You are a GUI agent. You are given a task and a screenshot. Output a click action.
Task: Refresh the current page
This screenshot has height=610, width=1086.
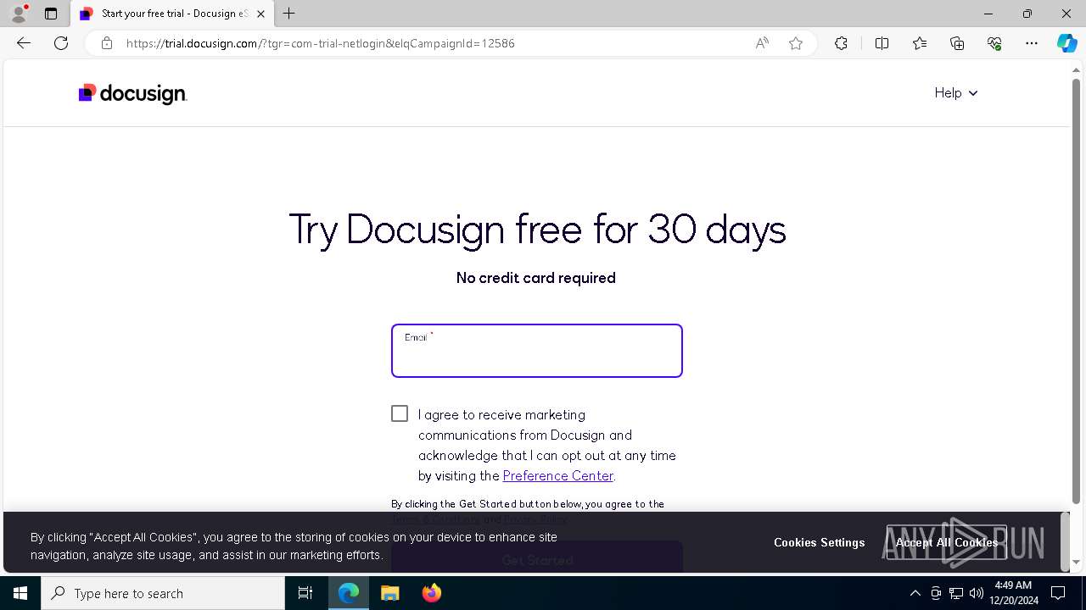click(x=61, y=43)
